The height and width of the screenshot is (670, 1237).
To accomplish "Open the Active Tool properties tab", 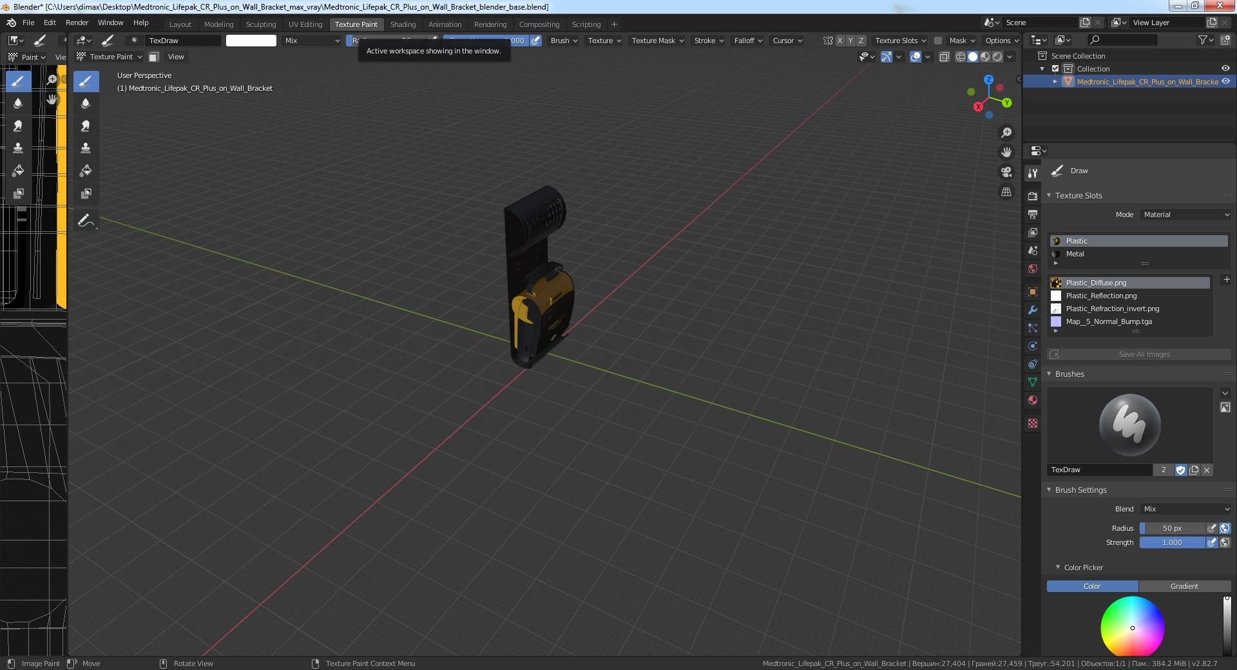I will click(x=1033, y=173).
